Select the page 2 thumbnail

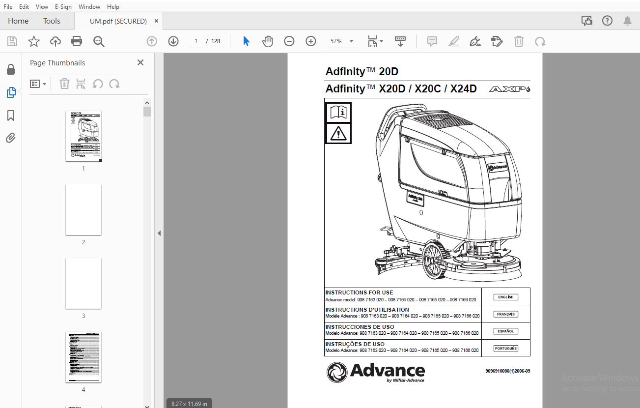point(83,210)
